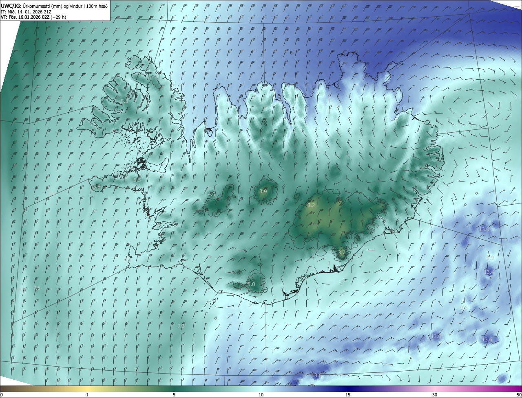
Task: Click the 4.6 value label on the map
Action: [x=212, y=195]
